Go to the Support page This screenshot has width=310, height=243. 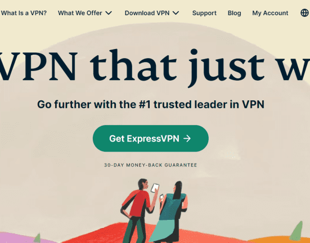click(x=204, y=13)
